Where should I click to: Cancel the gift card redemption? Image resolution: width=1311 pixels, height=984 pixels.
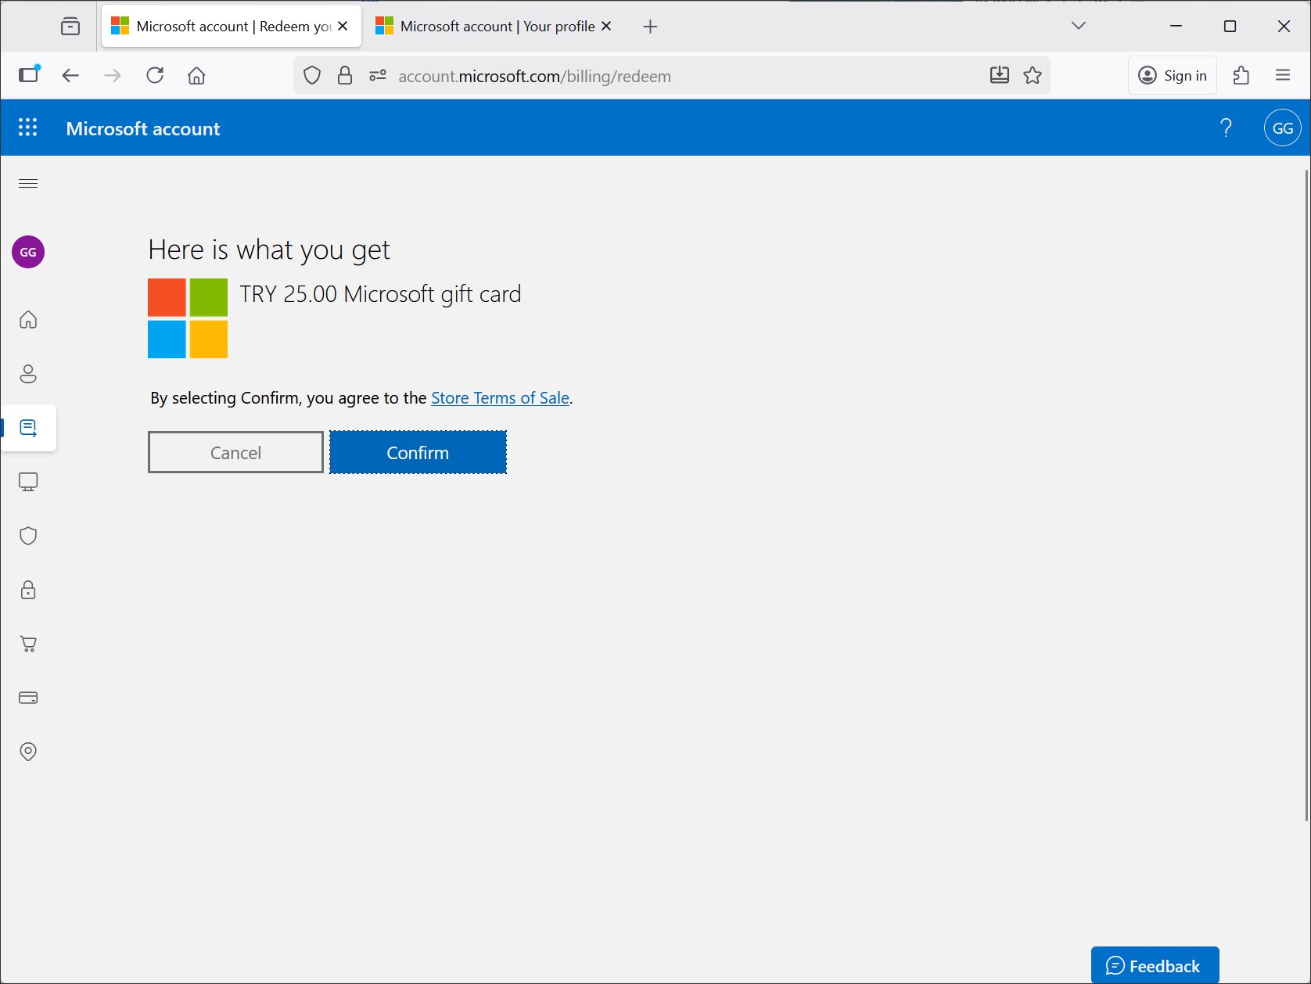coord(235,452)
